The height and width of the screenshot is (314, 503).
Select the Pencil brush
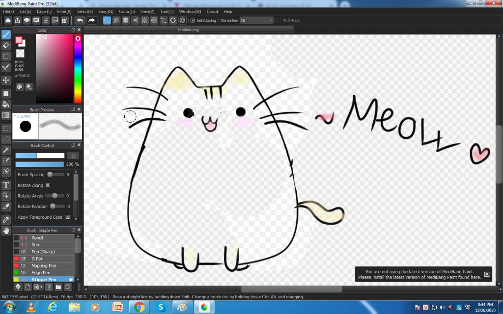coord(44,238)
